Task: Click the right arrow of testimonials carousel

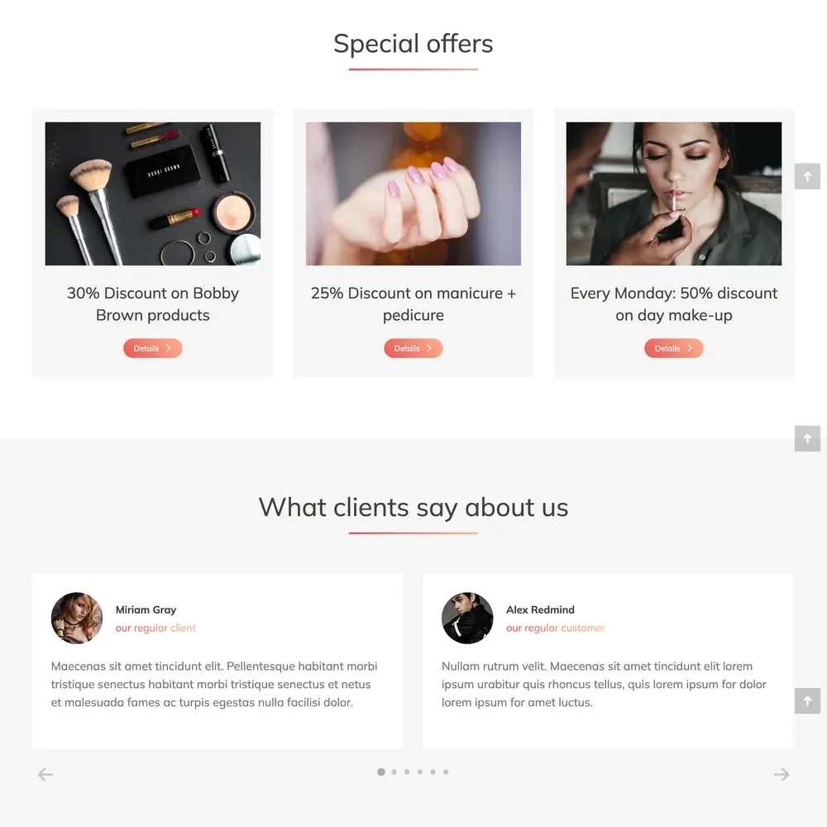Action: coord(782,774)
